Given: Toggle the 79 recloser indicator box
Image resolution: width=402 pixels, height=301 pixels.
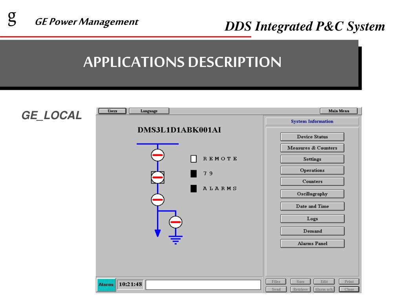Looking at the screenshot, I should [x=194, y=174].
